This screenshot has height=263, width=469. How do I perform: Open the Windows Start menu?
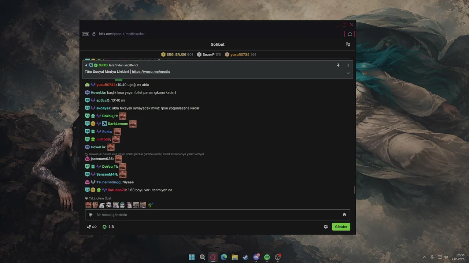pos(192,257)
